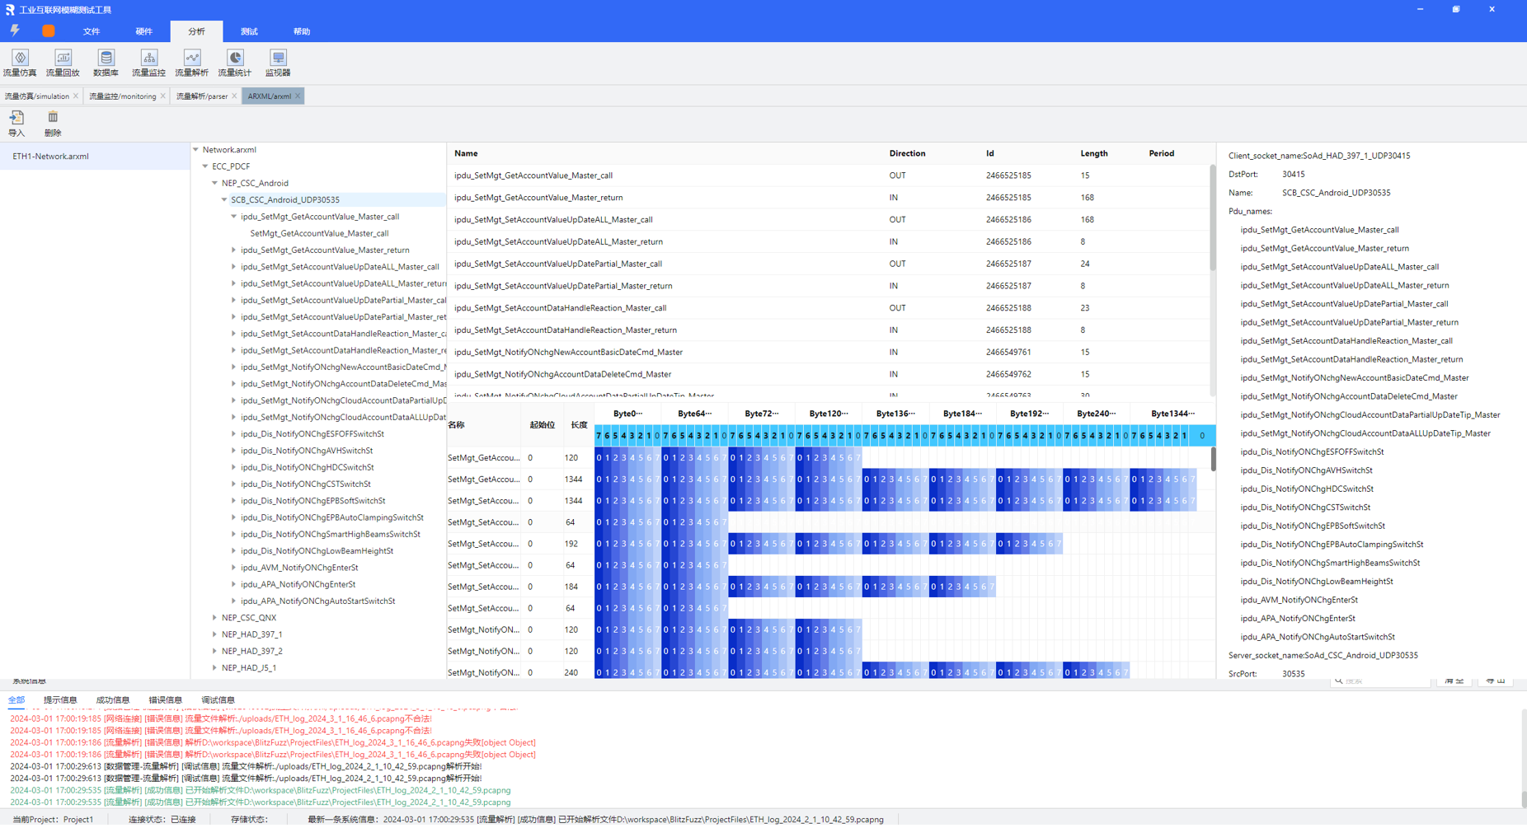Open the 流量解析 traffic parser tool
1527x828 pixels.
coord(191,63)
